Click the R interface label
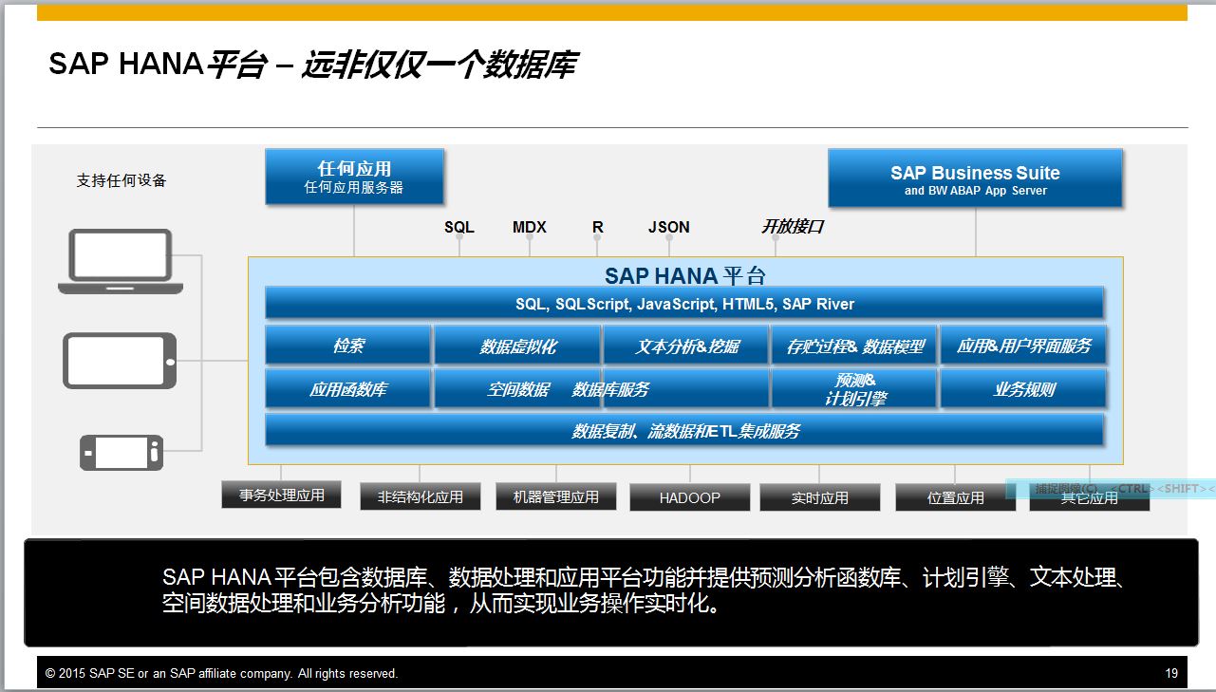Image resolution: width=1216 pixels, height=692 pixels. point(598,228)
